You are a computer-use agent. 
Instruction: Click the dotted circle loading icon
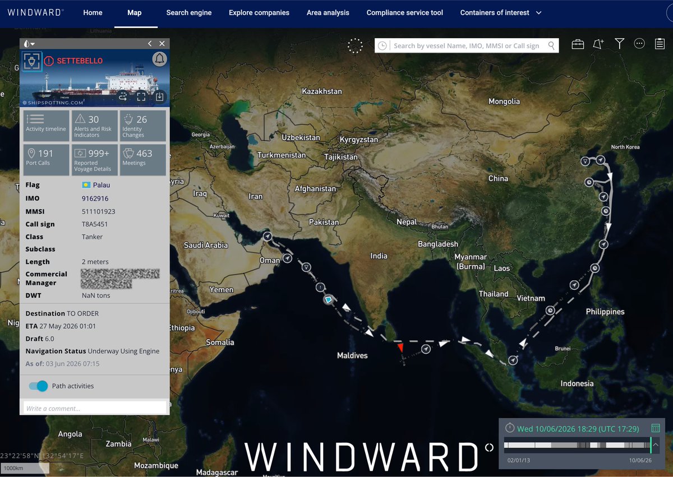tap(355, 46)
